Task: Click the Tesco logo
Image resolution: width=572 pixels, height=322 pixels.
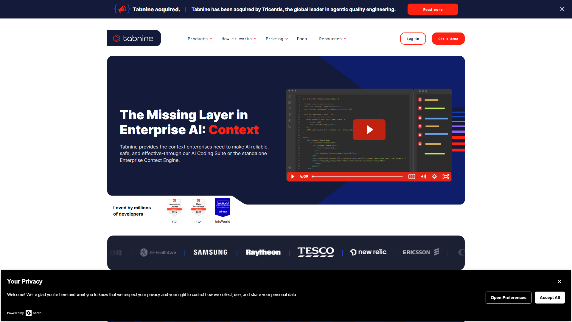Action: click(x=316, y=252)
